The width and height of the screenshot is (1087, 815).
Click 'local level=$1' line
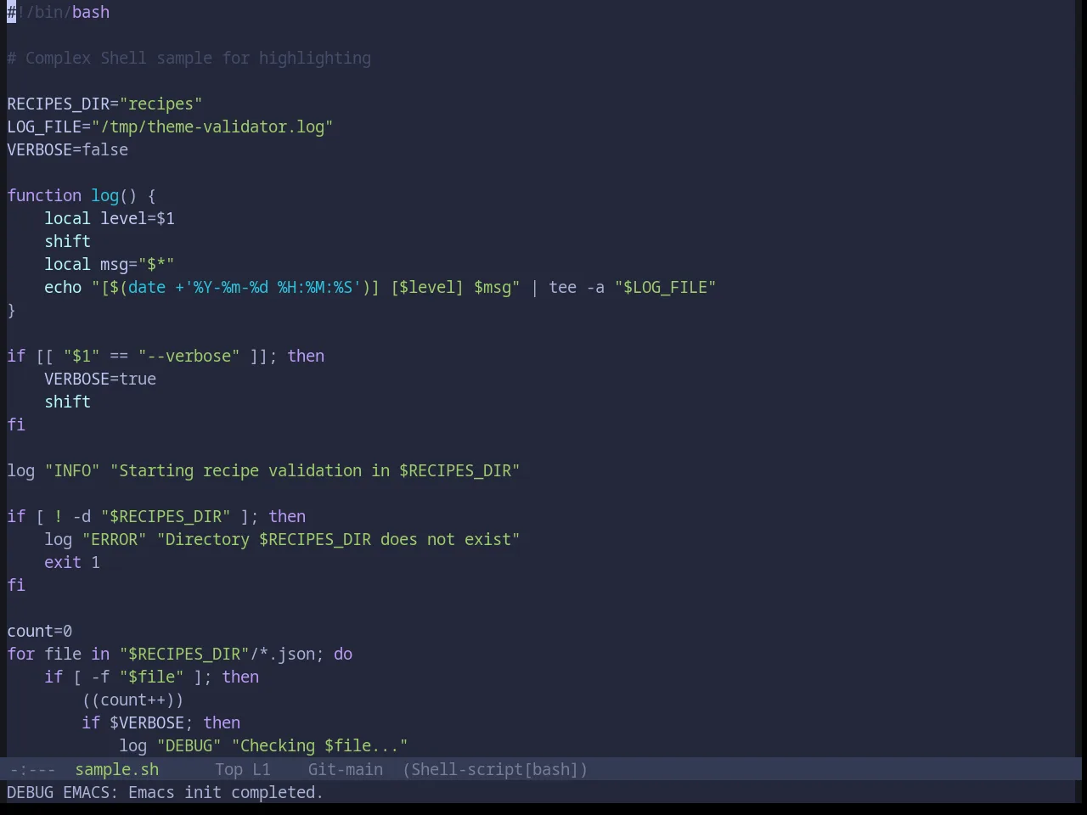(x=110, y=218)
